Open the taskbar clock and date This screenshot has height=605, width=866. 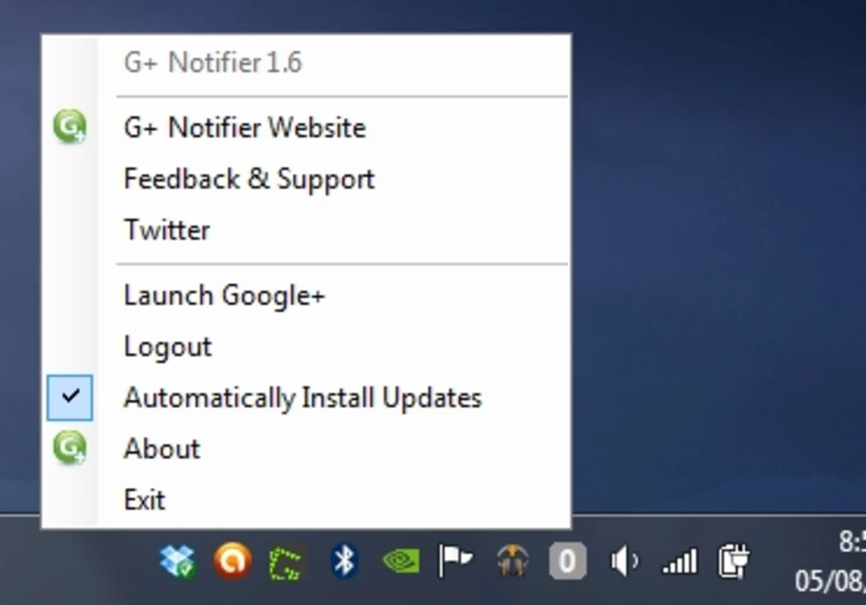[830, 560]
